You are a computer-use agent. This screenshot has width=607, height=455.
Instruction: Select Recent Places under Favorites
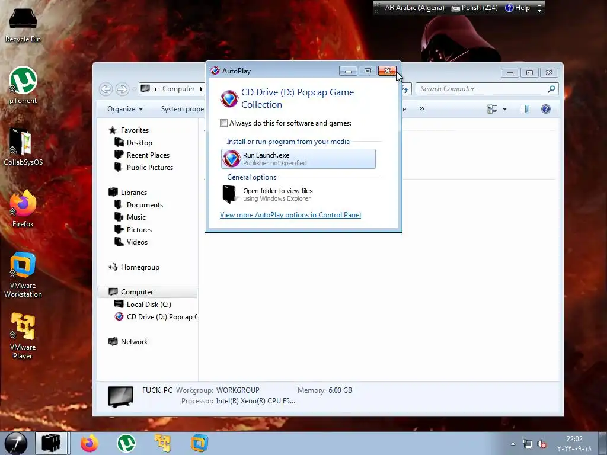click(x=148, y=155)
